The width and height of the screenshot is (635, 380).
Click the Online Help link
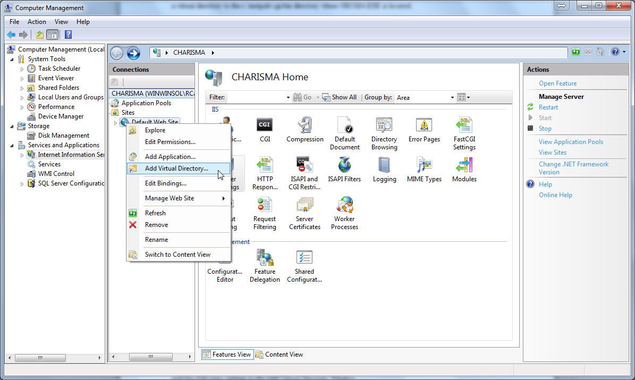coord(555,195)
